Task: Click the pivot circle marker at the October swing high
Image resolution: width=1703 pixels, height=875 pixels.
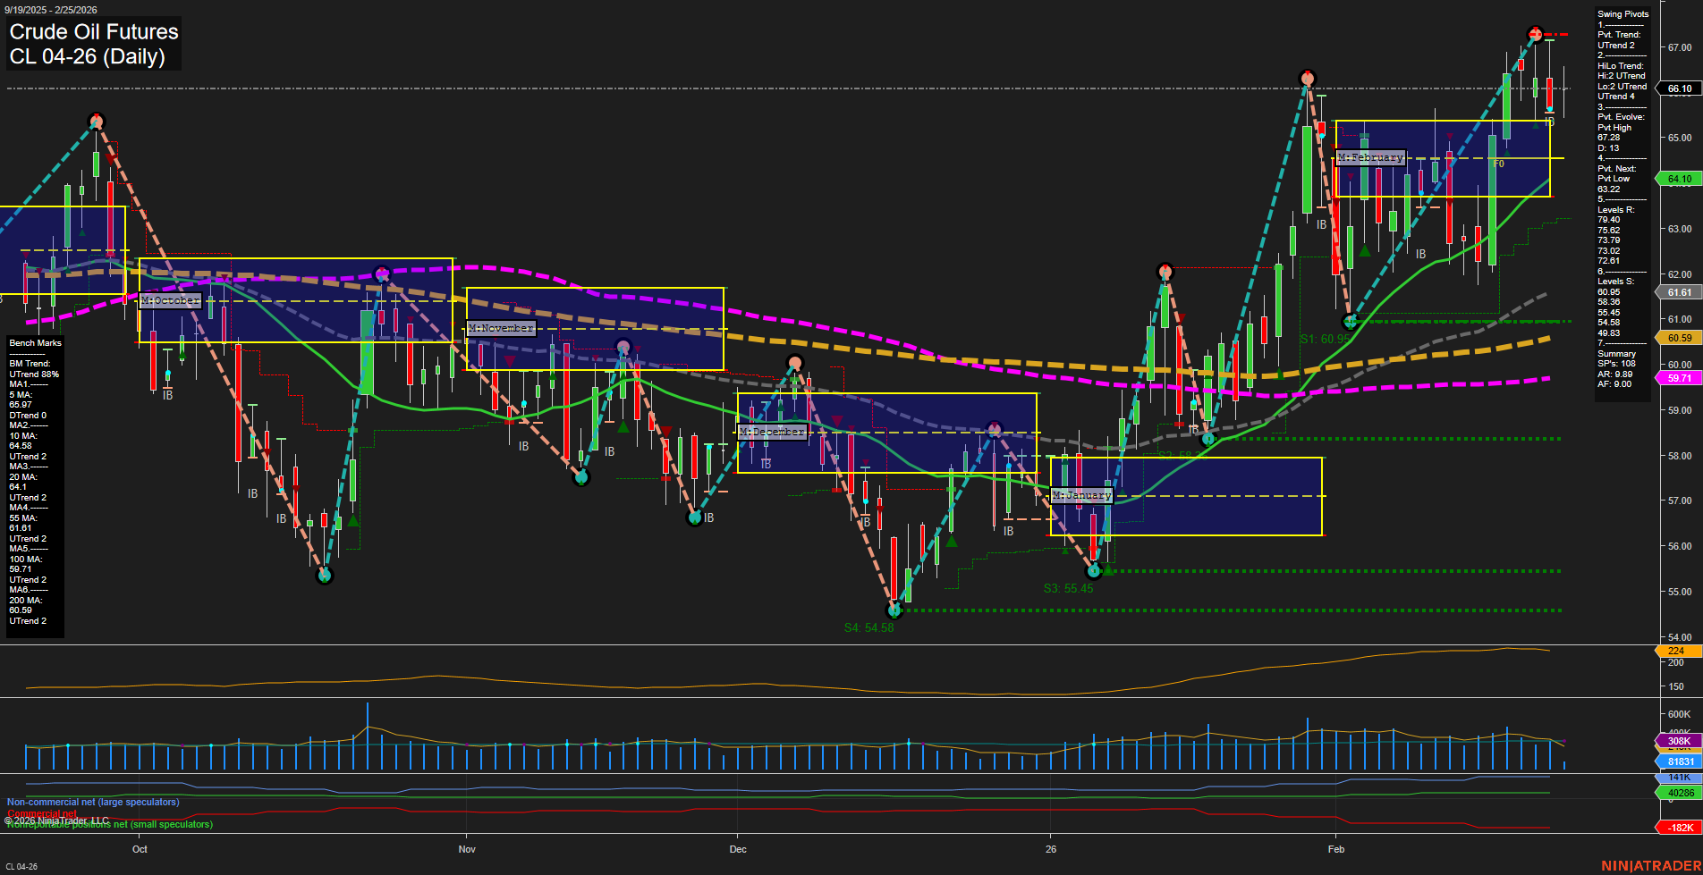Action: pyautogui.click(x=96, y=121)
